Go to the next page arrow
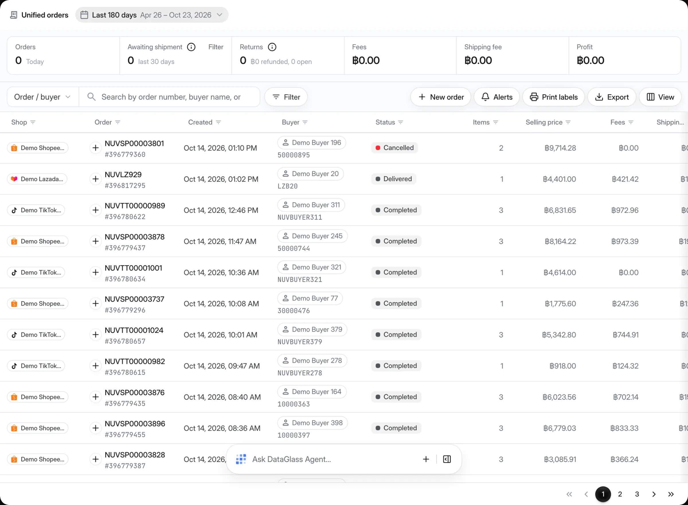 pos(654,494)
